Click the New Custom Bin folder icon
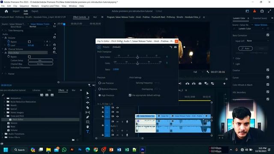The height and width of the screenshot is (154, 274). coord(73,140)
